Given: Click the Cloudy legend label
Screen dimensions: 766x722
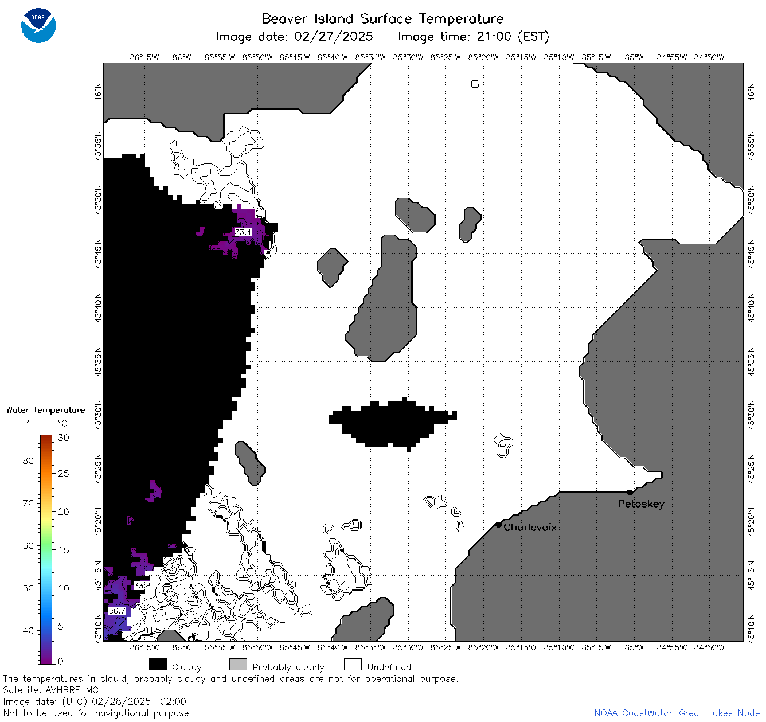Looking at the screenshot, I should [187, 667].
